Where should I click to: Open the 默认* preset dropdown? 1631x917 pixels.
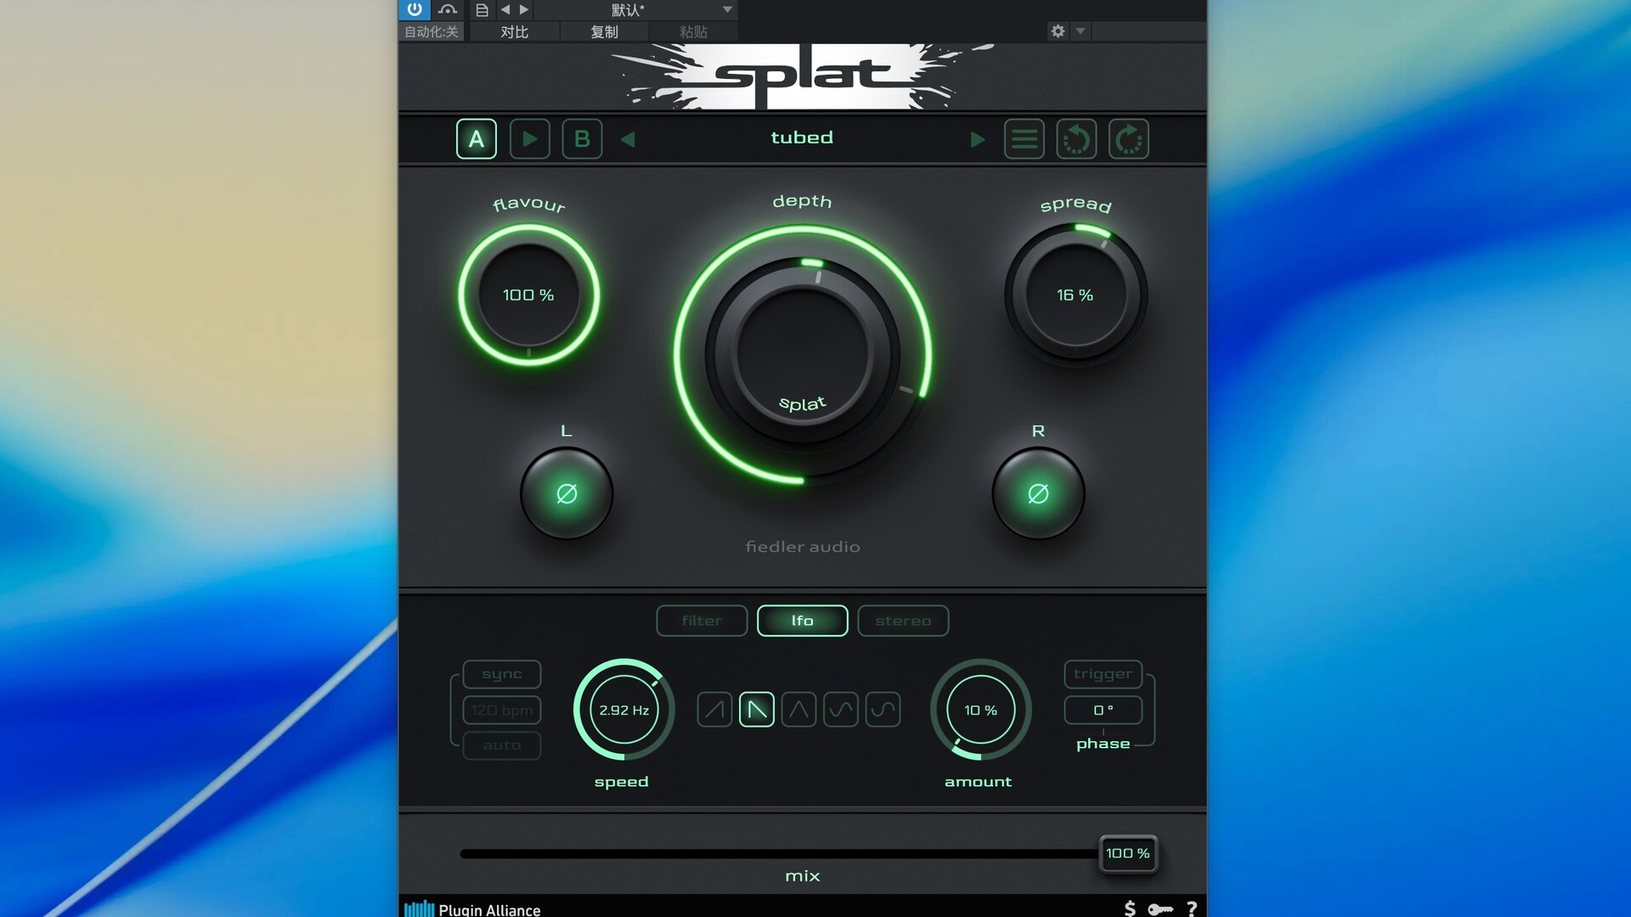(x=636, y=9)
